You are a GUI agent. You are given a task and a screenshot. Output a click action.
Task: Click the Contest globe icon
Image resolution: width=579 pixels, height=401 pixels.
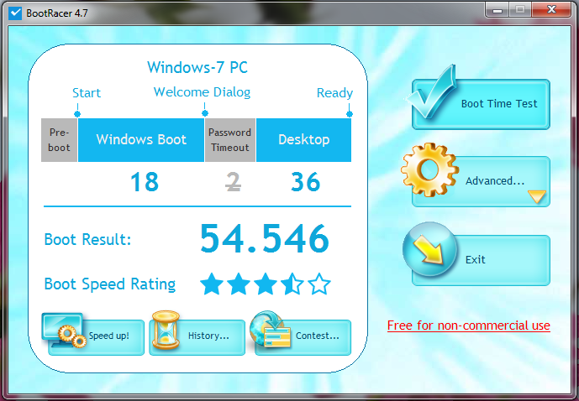[x=270, y=329]
